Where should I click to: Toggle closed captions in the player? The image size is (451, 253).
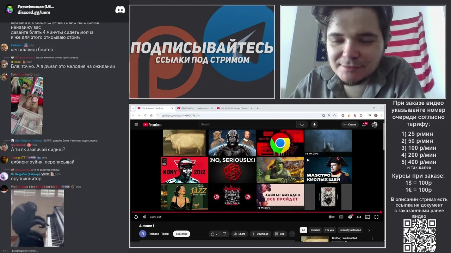click(341, 217)
